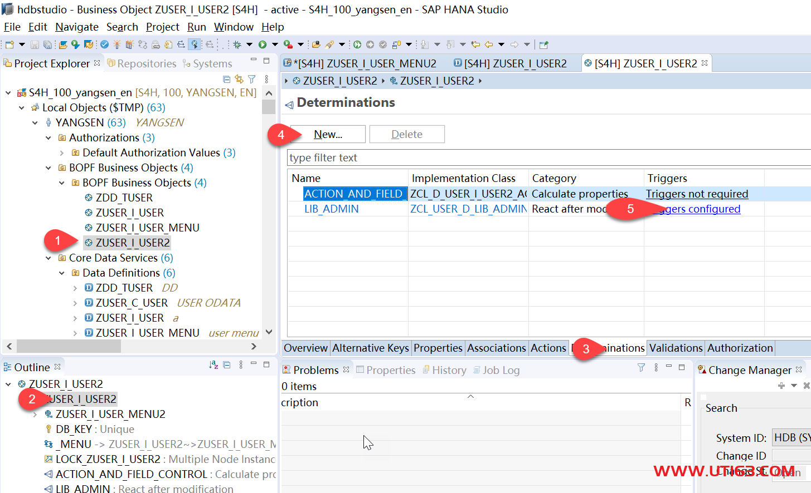Viewport: 811px width, 493px height.
Task: Open the 'Triggers not required' link
Action: 697,194
